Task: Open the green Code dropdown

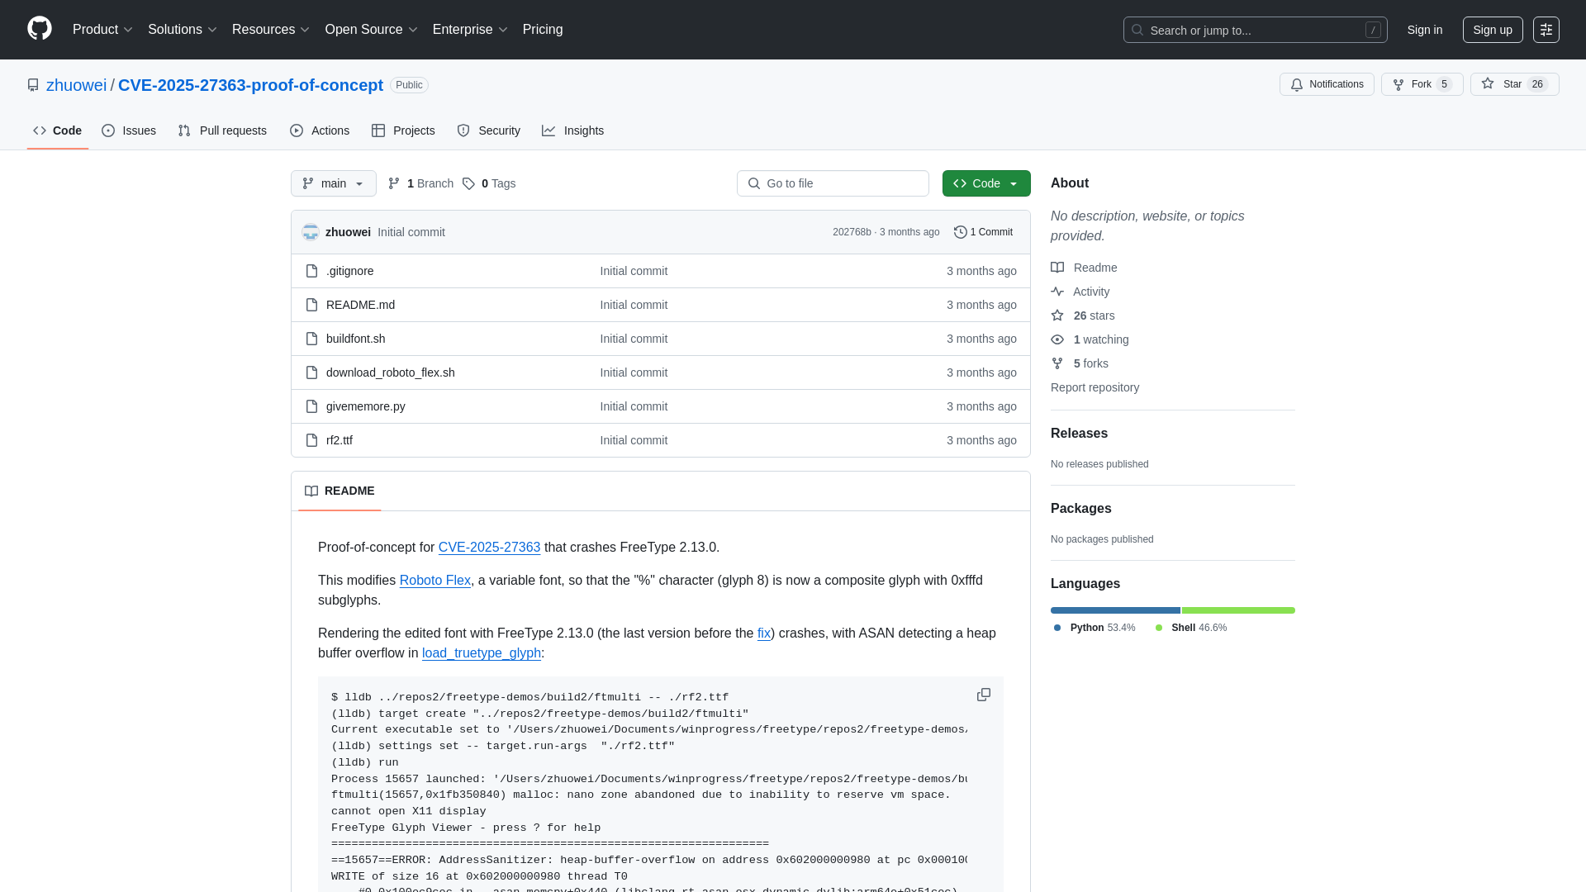Action: [986, 183]
